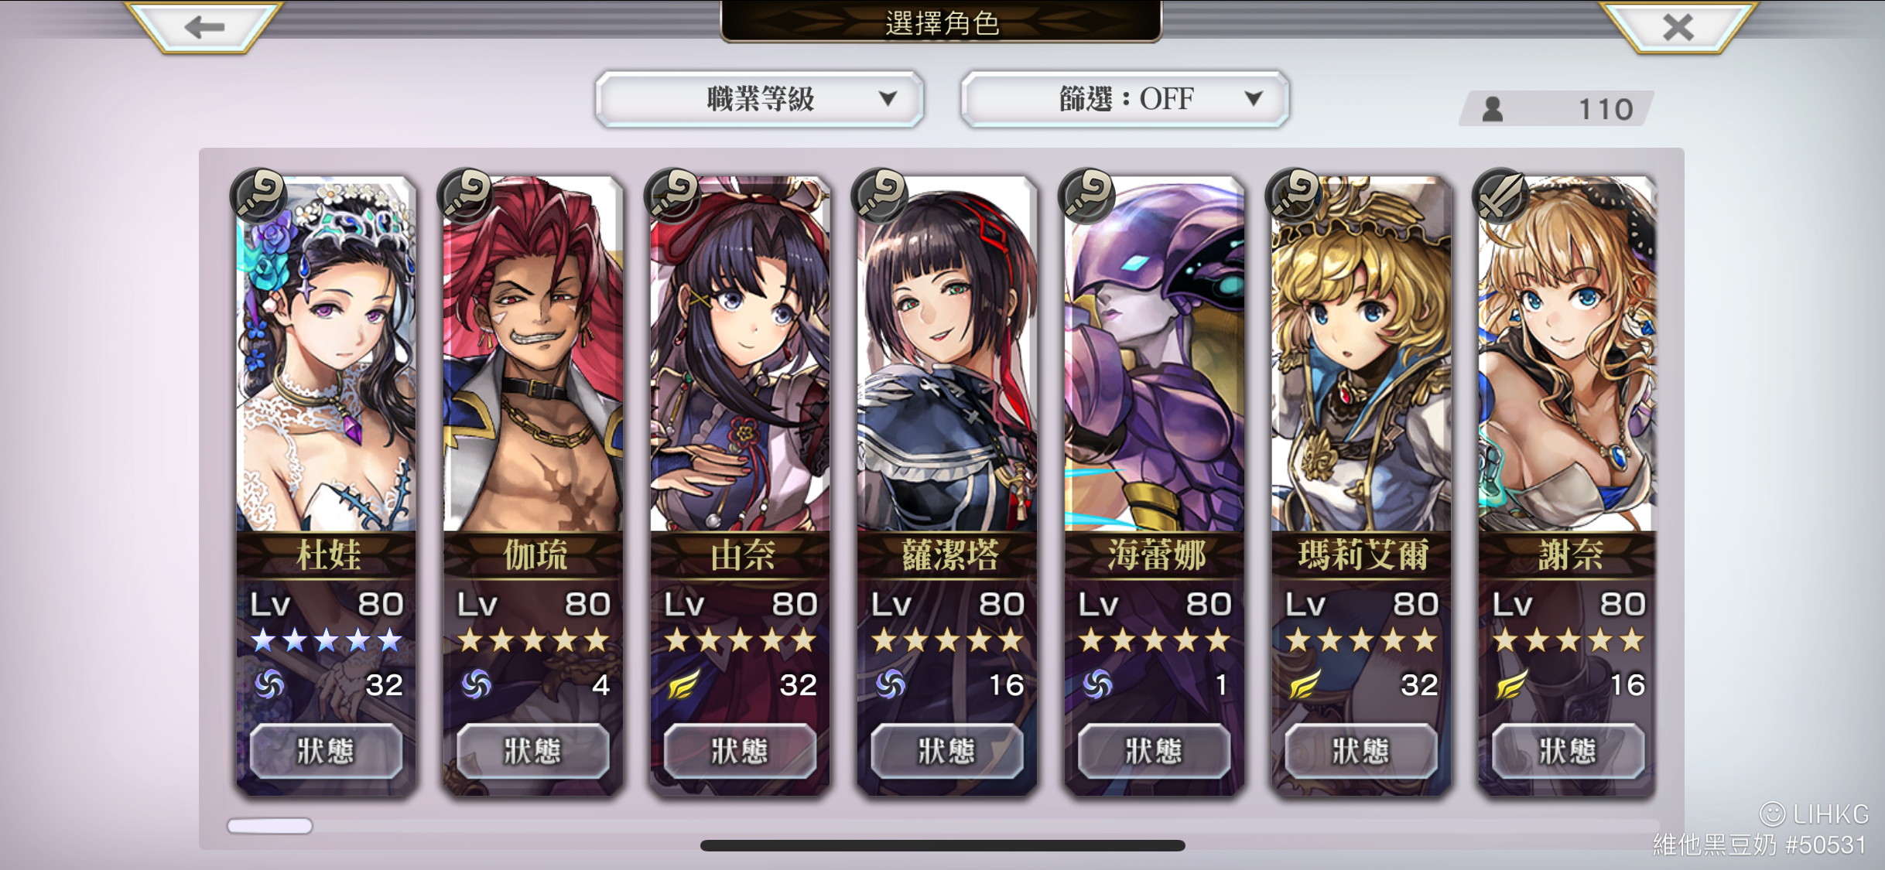
Task: Open 狀態 for 伽琉
Action: (x=532, y=751)
